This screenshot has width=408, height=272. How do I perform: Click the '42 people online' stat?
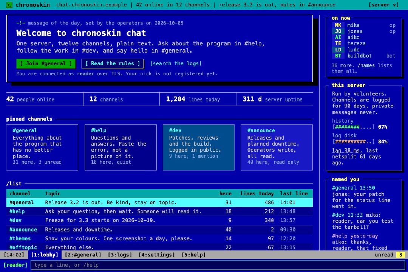pyautogui.click(x=31, y=99)
